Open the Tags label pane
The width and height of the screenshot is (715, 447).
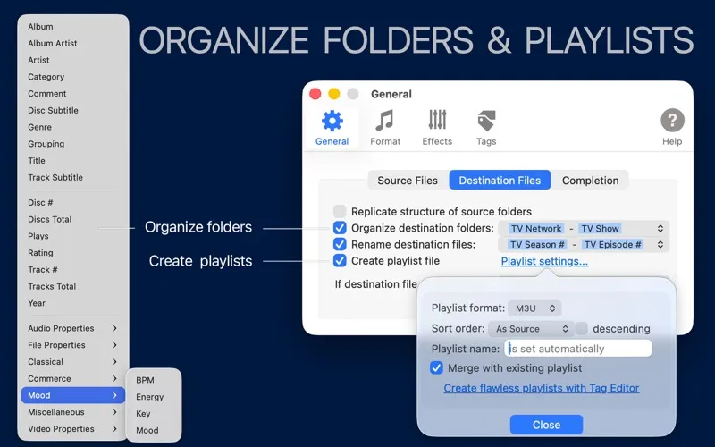(486, 128)
